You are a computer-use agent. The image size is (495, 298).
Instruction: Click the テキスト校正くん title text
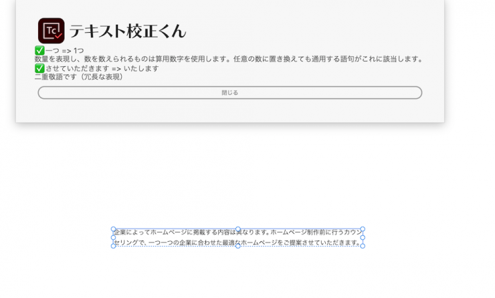coord(128,31)
